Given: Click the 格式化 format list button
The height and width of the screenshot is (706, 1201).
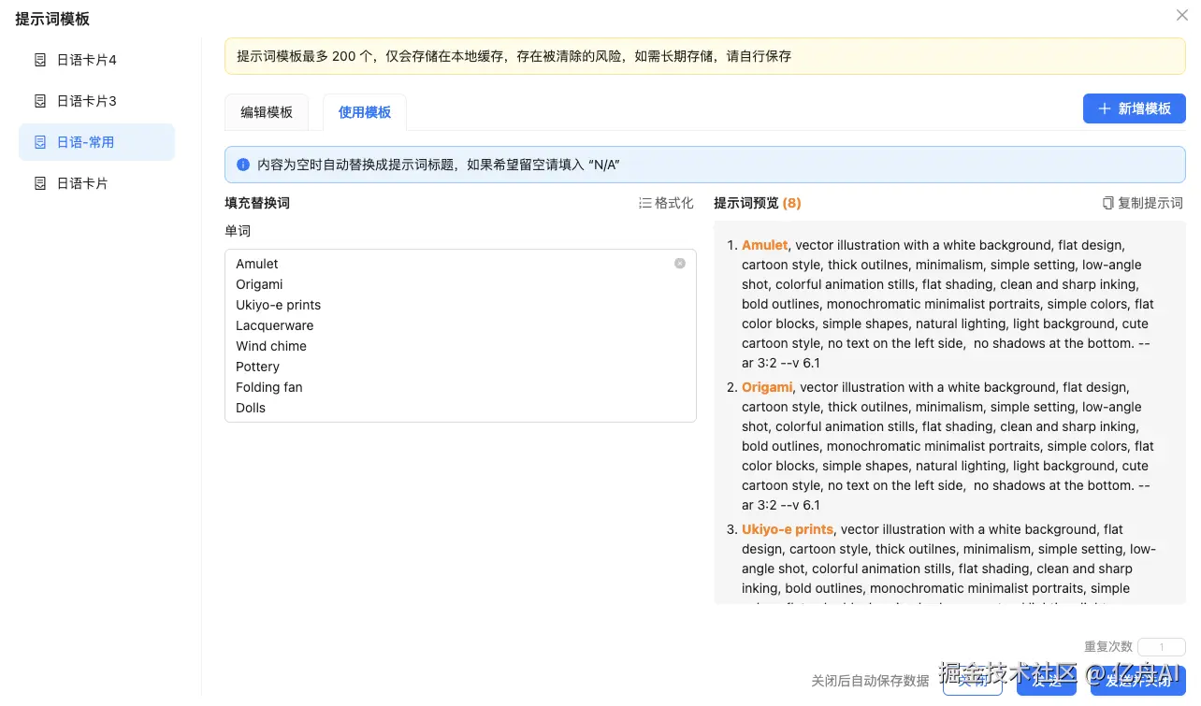Looking at the screenshot, I should (x=666, y=203).
